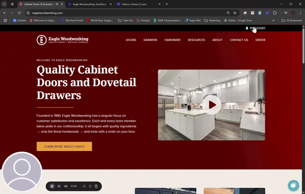305x194 pixels.
Task: Stop the Loom recording
Action: click(x=52, y=186)
